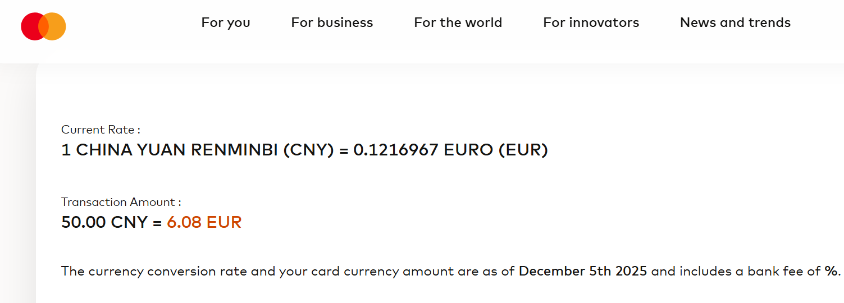Image resolution: width=844 pixels, height=303 pixels.
Task: Click the (EUR) currency code
Action: pyautogui.click(x=523, y=150)
